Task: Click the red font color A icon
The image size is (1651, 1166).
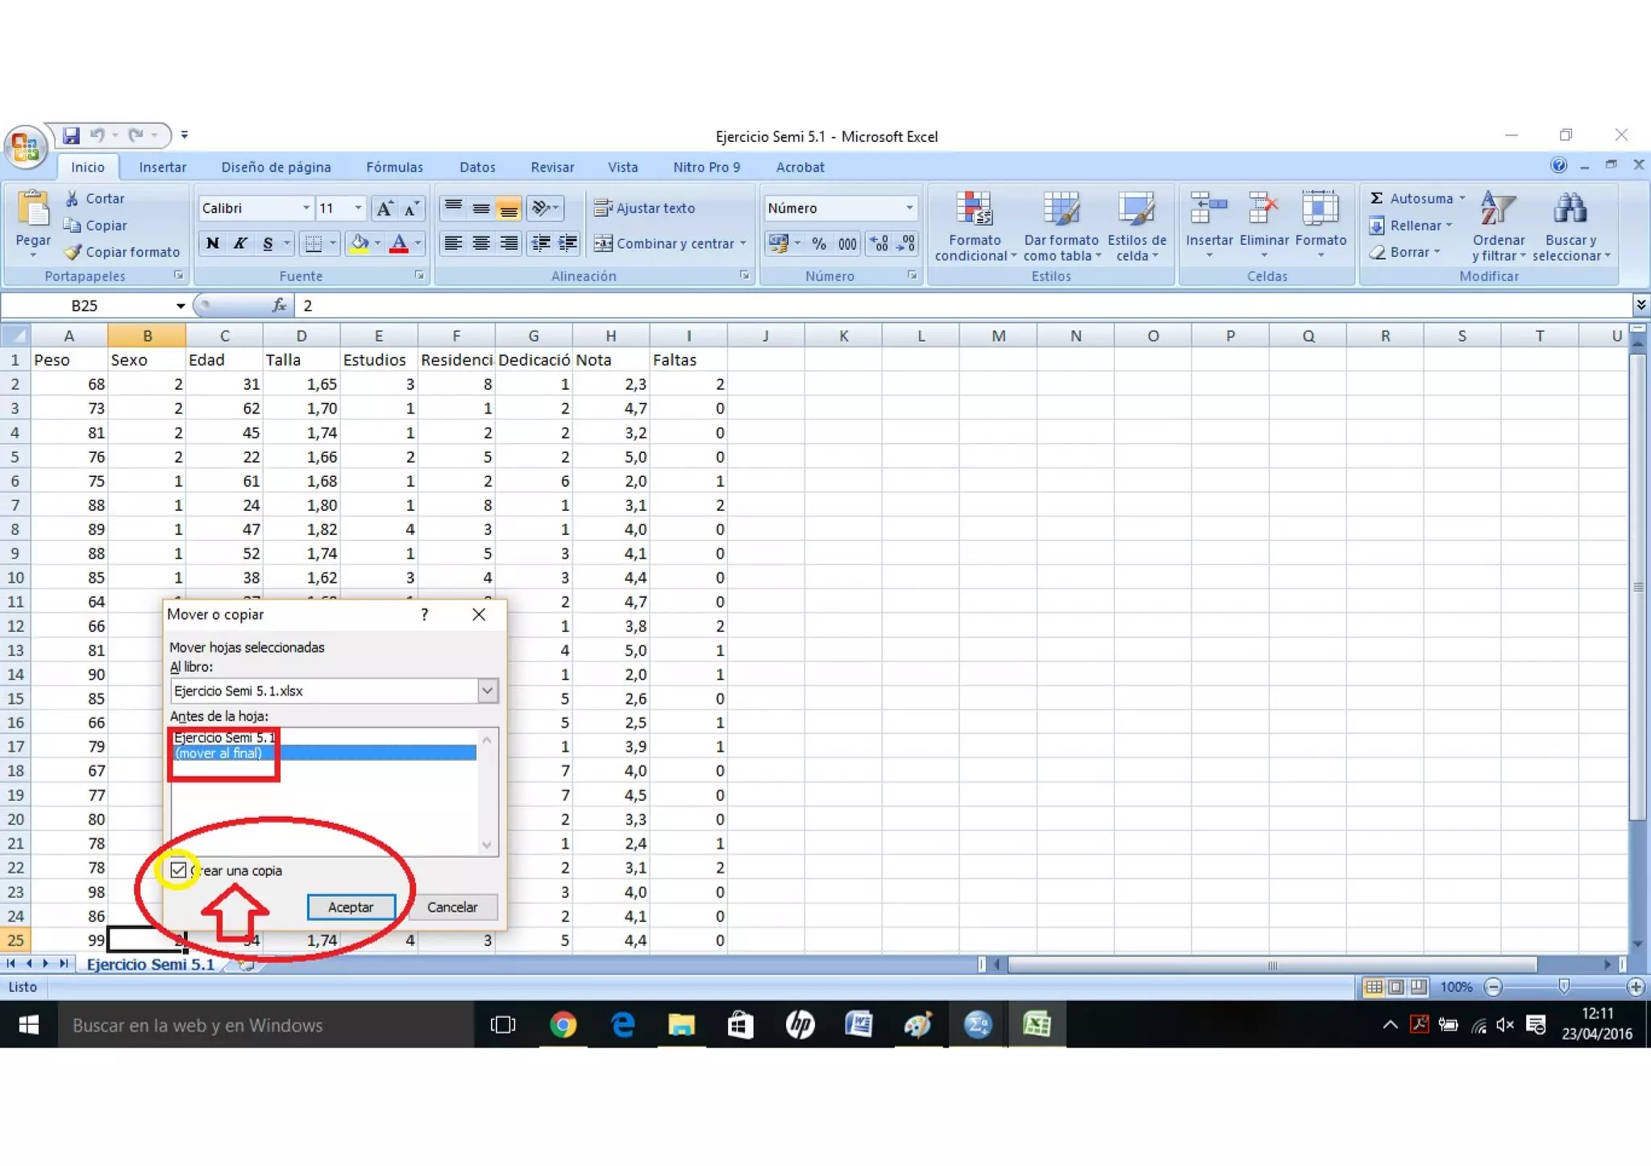Action: click(x=398, y=243)
